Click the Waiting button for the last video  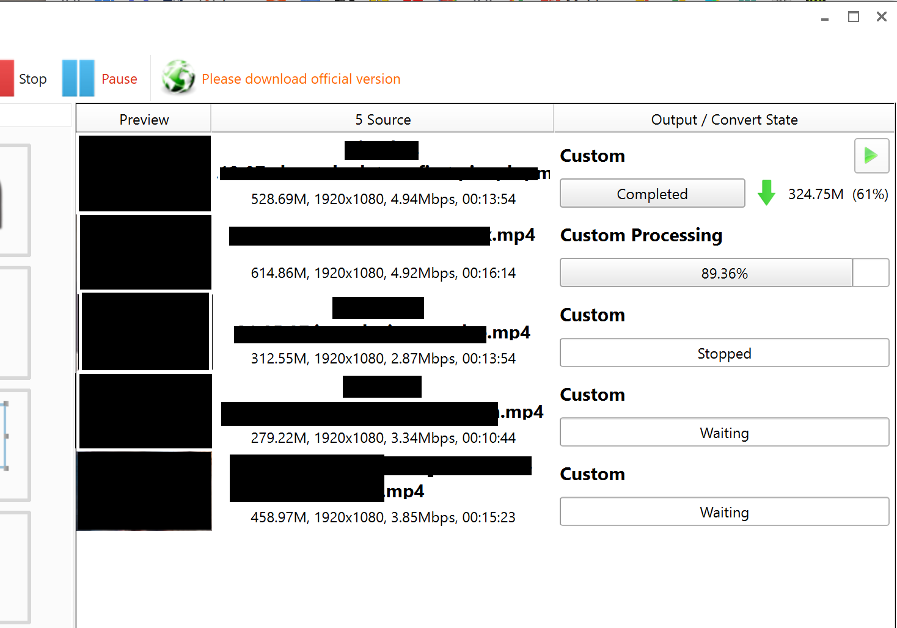point(724,512)
